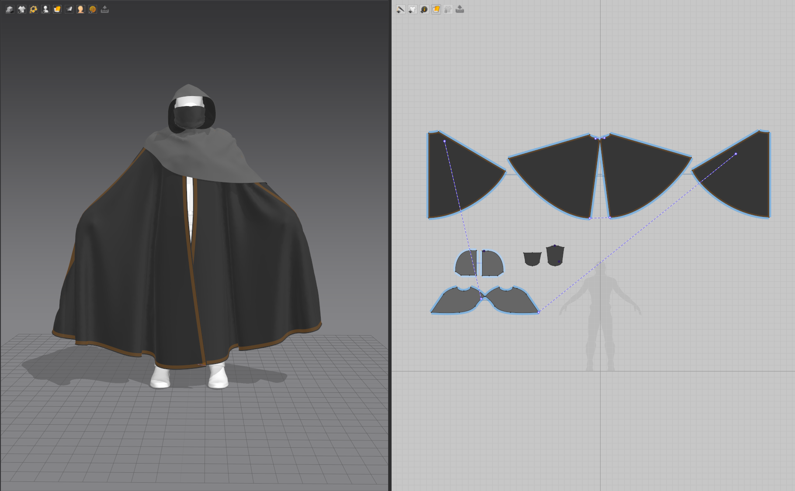795x491 pixels.
Task: Click the 3D environment cube icon
Action: tap(10, 9)
